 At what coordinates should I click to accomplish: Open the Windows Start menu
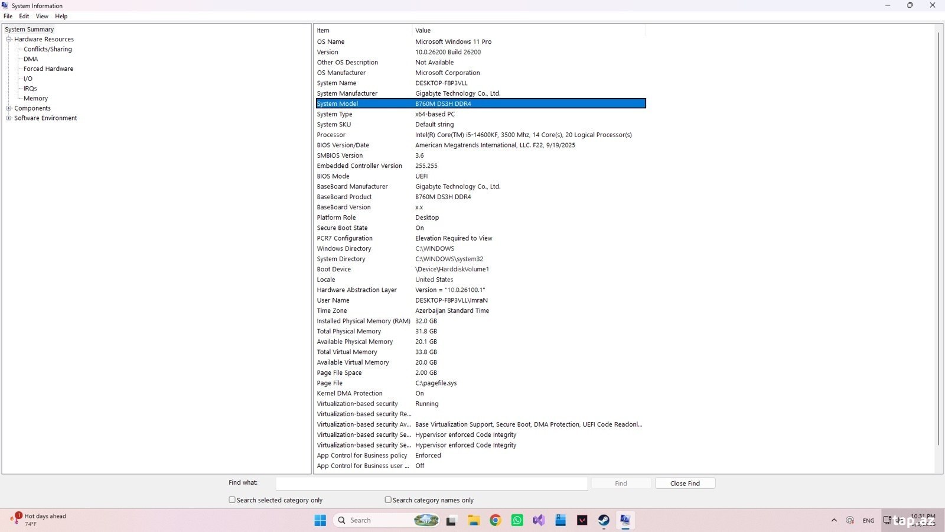pos(320,520)
